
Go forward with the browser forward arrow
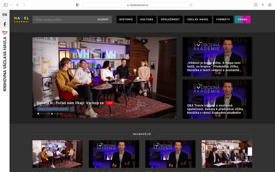click(24, 5)
